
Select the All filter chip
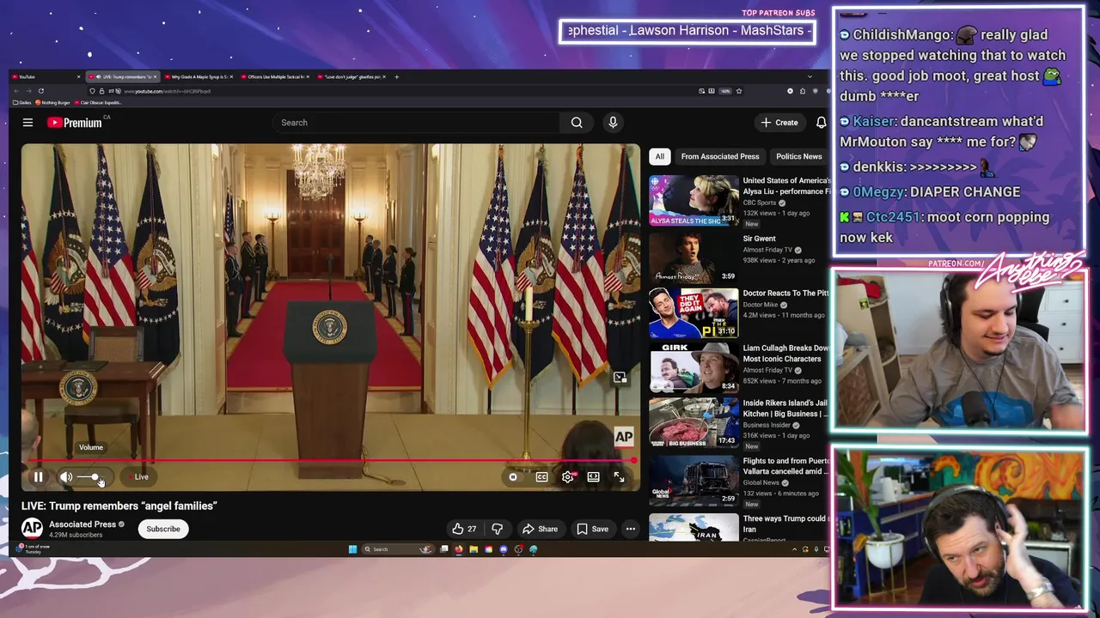pyautogui.click(x=659, y=156)
